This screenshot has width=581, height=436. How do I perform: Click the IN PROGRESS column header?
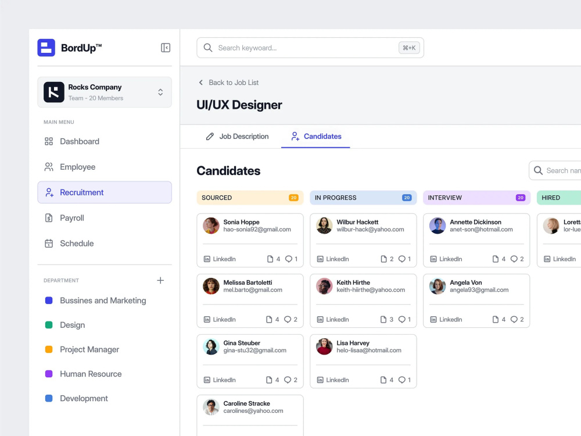364,198
